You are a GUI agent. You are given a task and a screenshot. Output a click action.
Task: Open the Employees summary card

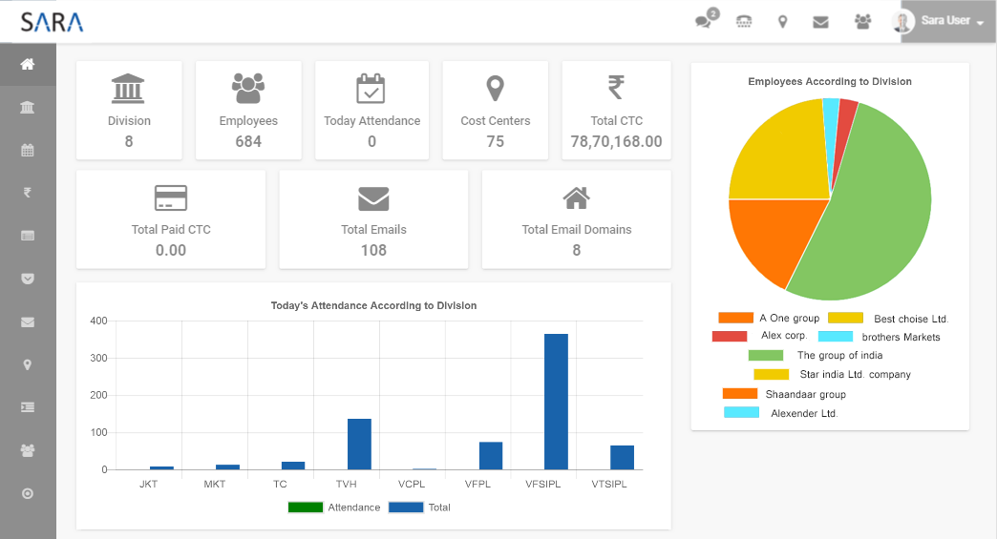pyautogui.click(x=248, y=110)
